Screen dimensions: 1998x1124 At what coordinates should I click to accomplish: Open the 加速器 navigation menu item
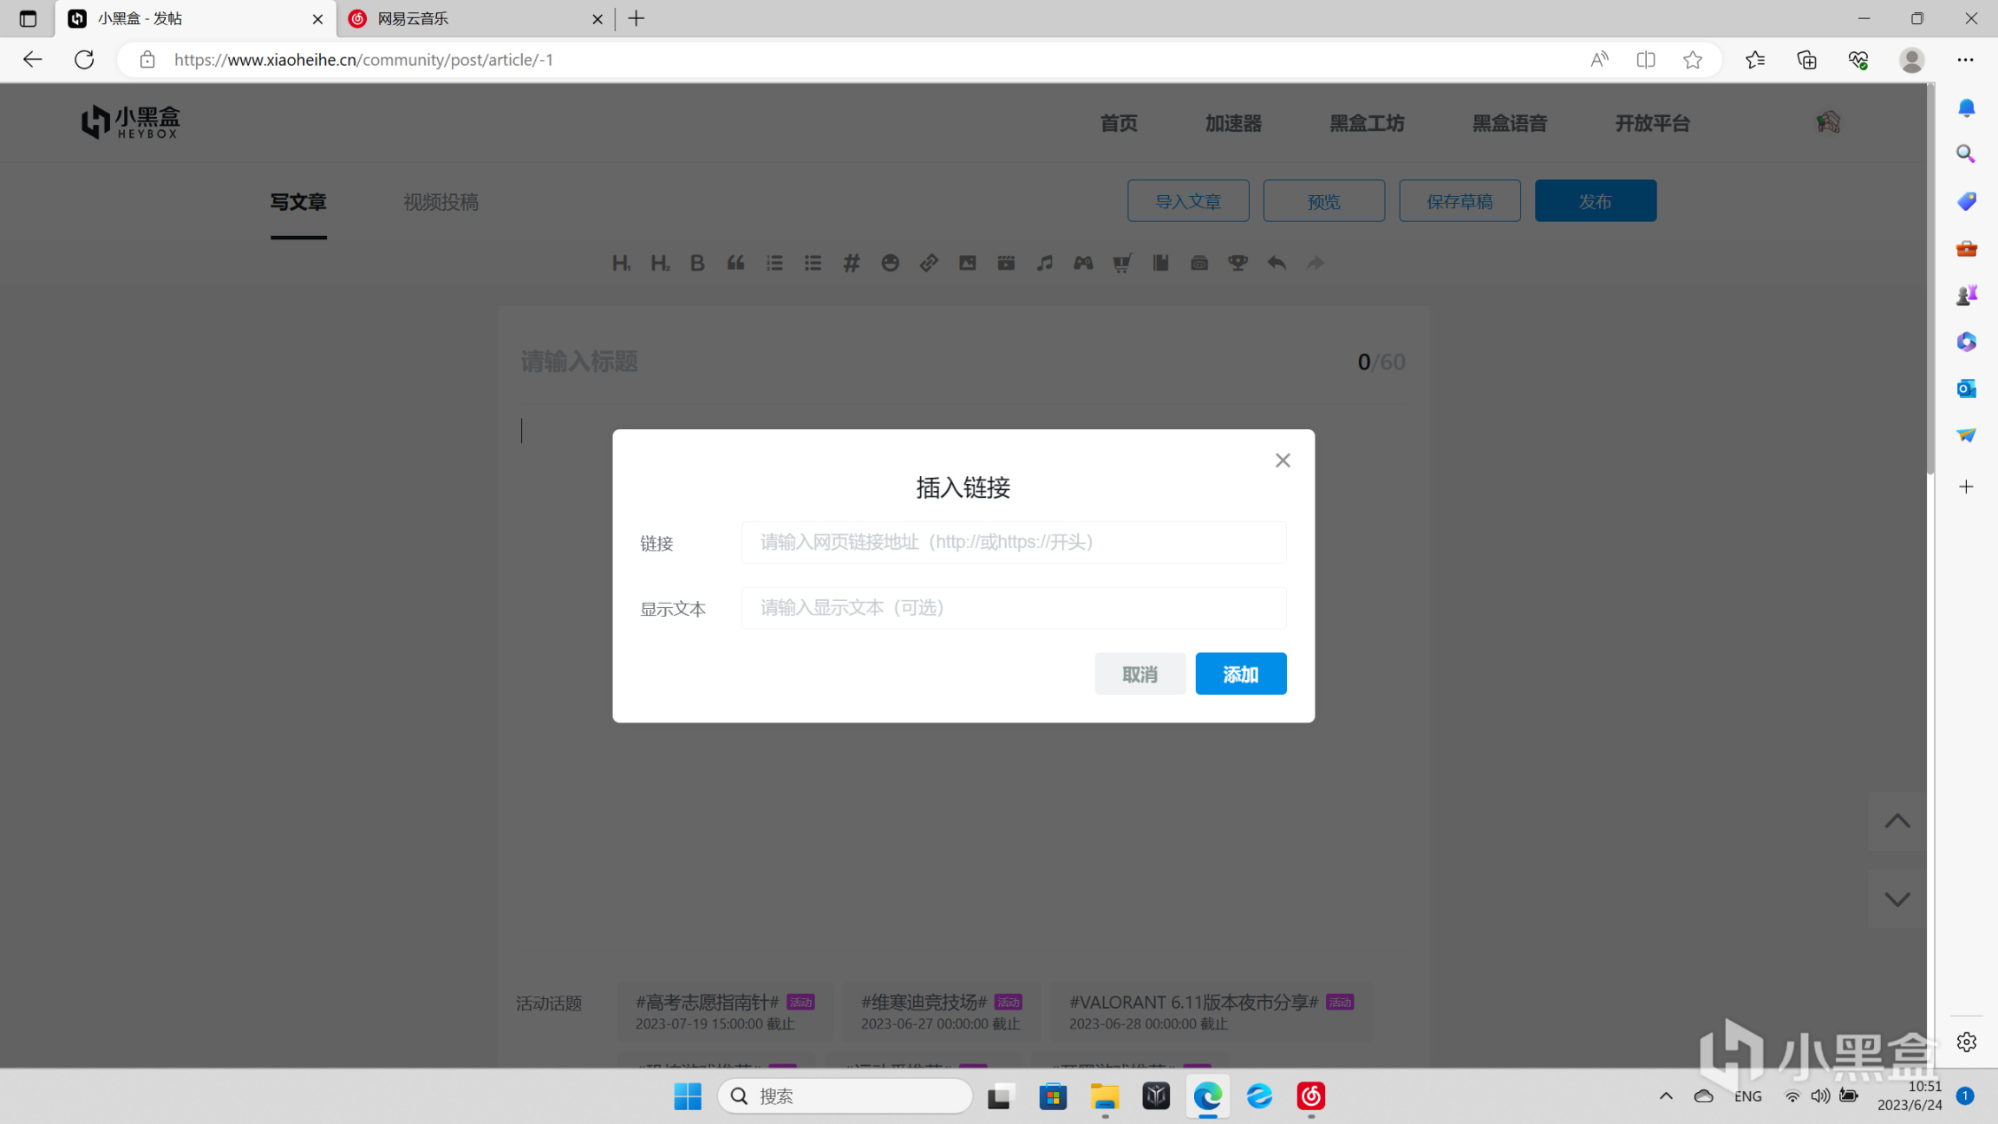tap(1233, 123)
